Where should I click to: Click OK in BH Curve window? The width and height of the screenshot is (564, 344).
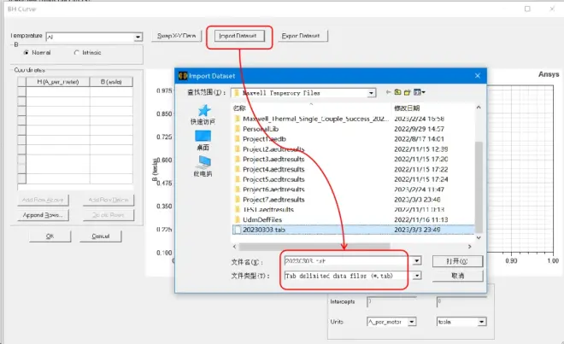tap(50, 236)
